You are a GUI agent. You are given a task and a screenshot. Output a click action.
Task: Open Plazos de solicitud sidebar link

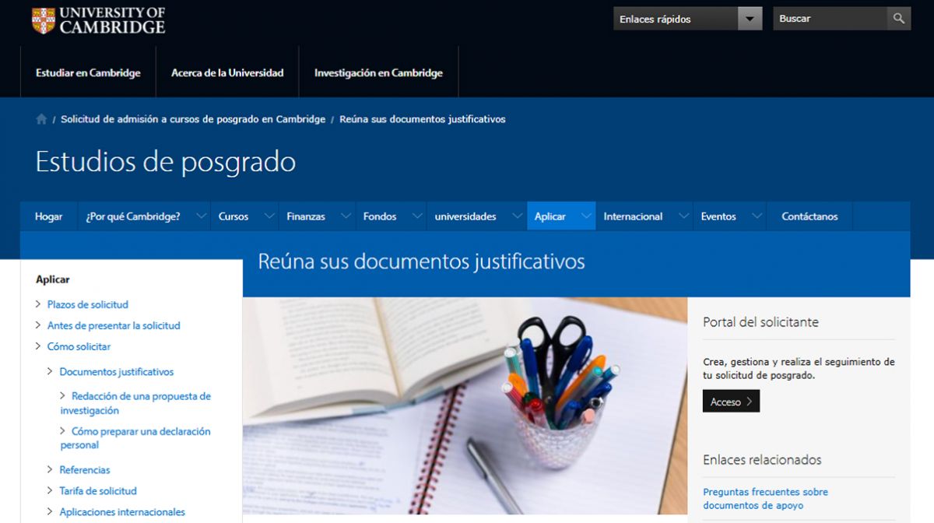coord(88,304)
